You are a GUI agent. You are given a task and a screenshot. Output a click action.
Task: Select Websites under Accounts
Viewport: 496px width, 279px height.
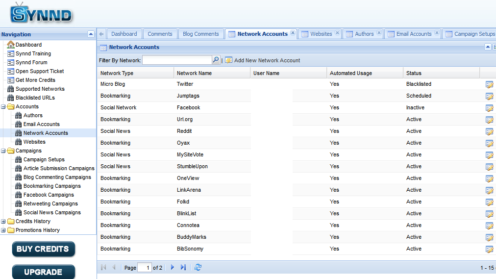[x=30, y=142]
